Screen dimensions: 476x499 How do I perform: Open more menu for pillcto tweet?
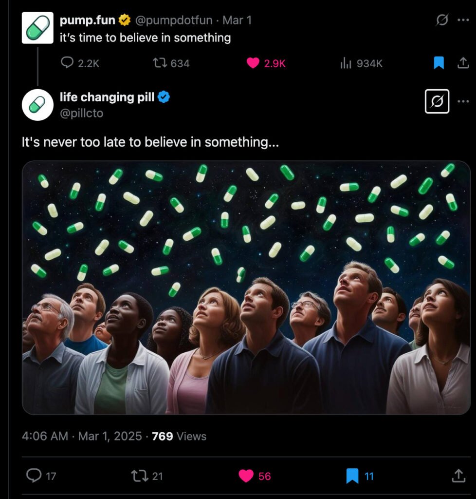(x=463, y=101)
